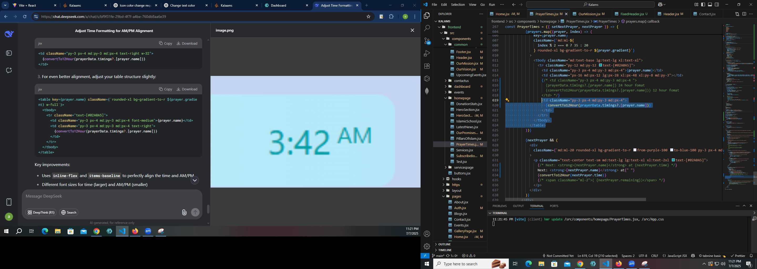Click DeepSeek whale logo
Viewport: 757px width, 269px height.
9,34
